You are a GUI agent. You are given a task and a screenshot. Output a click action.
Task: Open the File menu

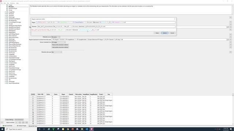click(1, 3)
